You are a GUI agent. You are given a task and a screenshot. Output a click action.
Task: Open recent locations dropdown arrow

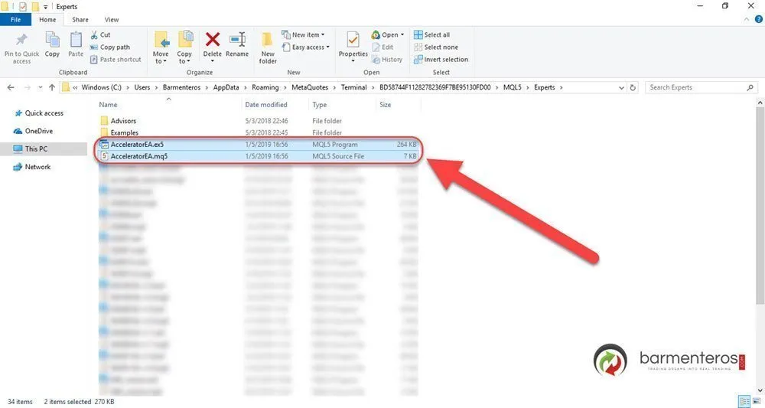40,88
